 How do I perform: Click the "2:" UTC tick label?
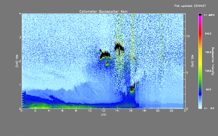(35, 111)
